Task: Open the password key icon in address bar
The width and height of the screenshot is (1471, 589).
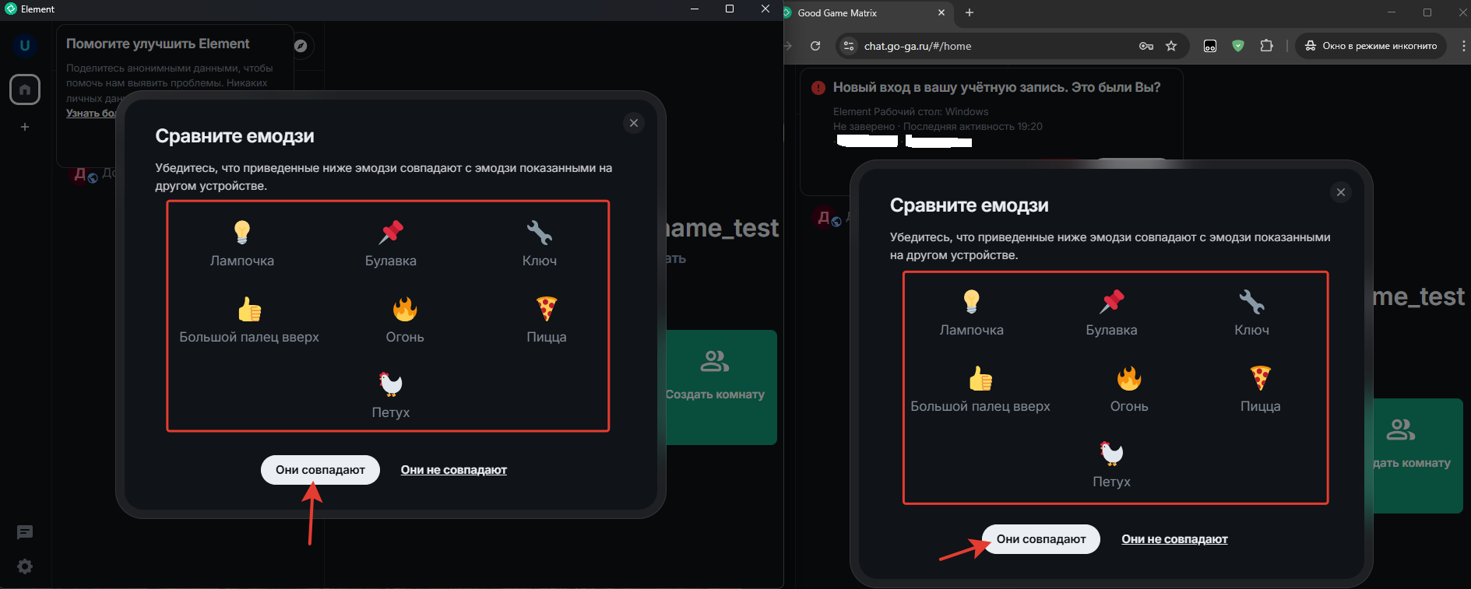Action: [1146, 46]
